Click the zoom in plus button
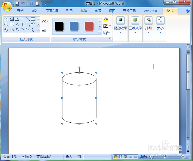Image resolution: width=193 pixels, height=161 pixels. (x=183, y=157)
